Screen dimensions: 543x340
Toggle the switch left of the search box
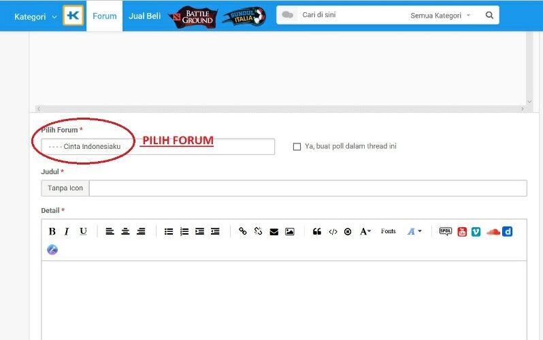pyautogui.click(x=287, y=15)
